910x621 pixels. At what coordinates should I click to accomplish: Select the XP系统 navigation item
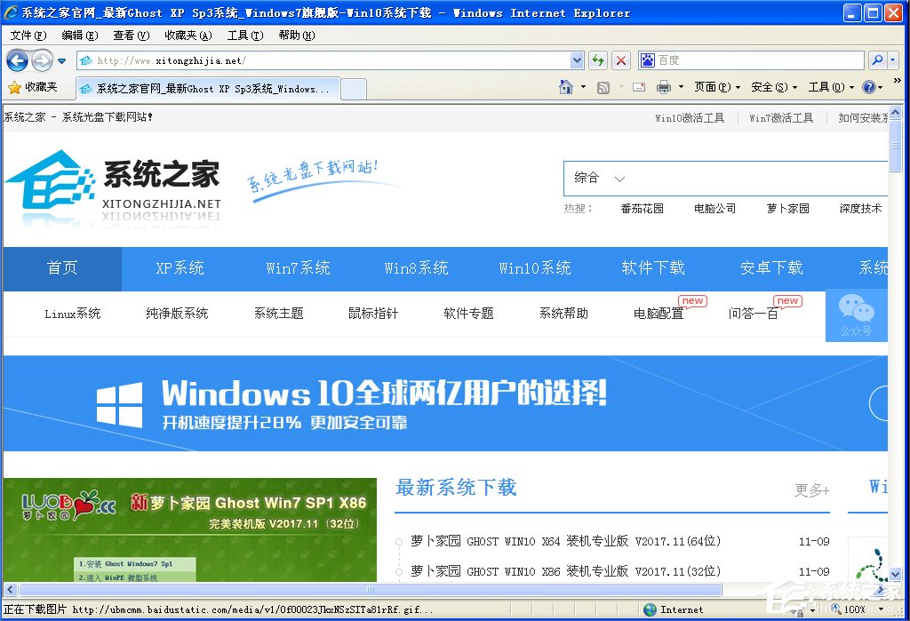pyautogui.click(x=180, y=268)
